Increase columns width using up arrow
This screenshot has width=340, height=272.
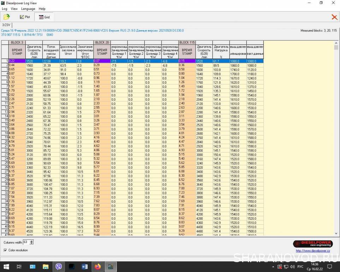pyautogui.click(x=32, y=241)
